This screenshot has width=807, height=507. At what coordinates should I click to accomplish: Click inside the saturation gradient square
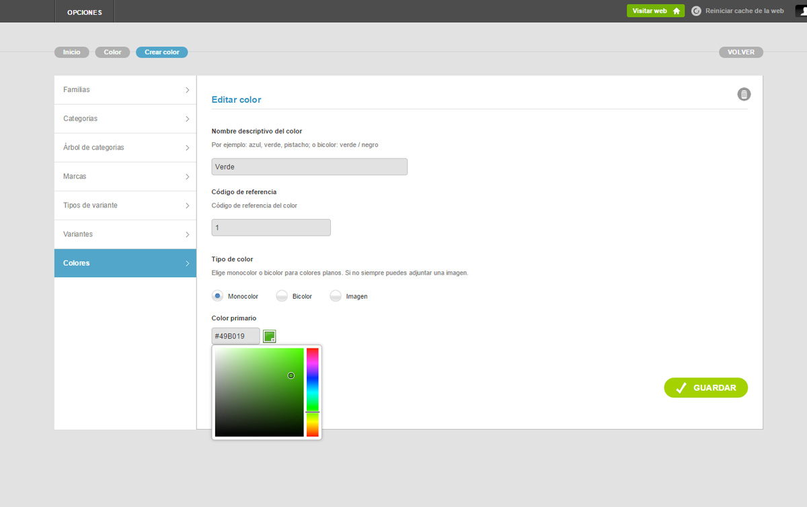point(259,392)
